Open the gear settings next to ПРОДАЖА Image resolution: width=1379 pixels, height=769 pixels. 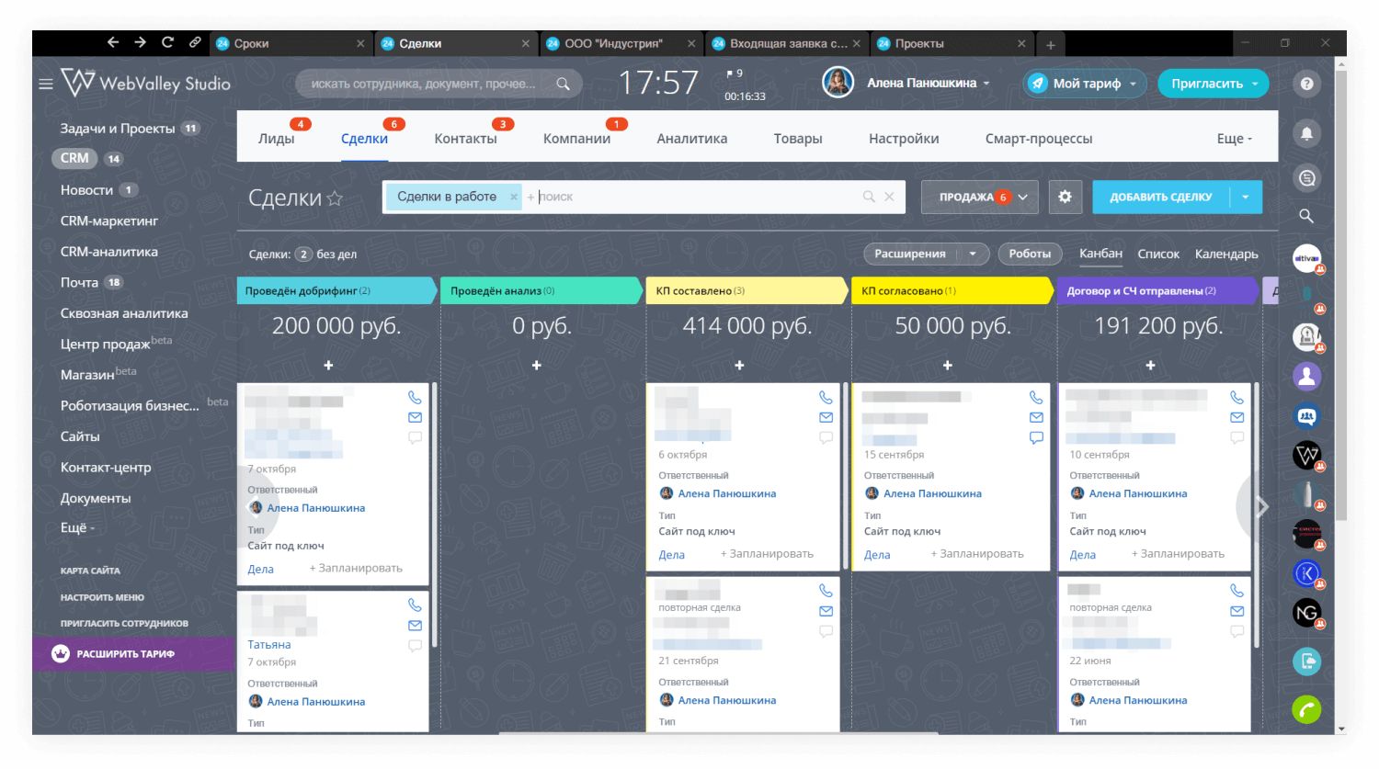(x=1065, y=197)
